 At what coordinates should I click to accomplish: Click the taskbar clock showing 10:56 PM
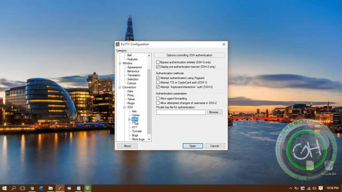click(332, 188)
